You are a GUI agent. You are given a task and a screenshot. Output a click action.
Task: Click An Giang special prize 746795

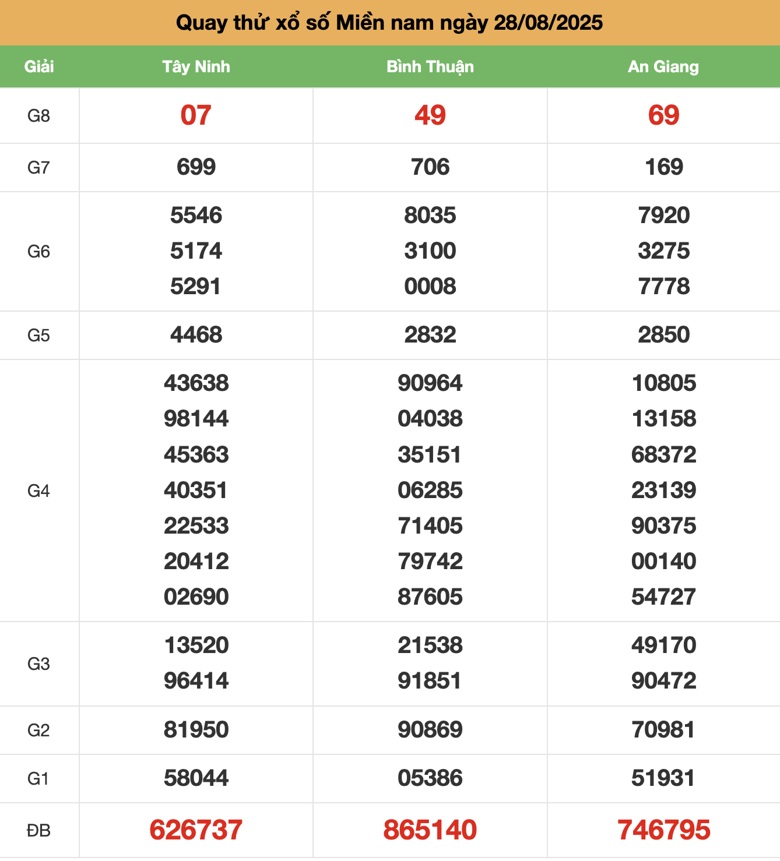coord(663,830)
